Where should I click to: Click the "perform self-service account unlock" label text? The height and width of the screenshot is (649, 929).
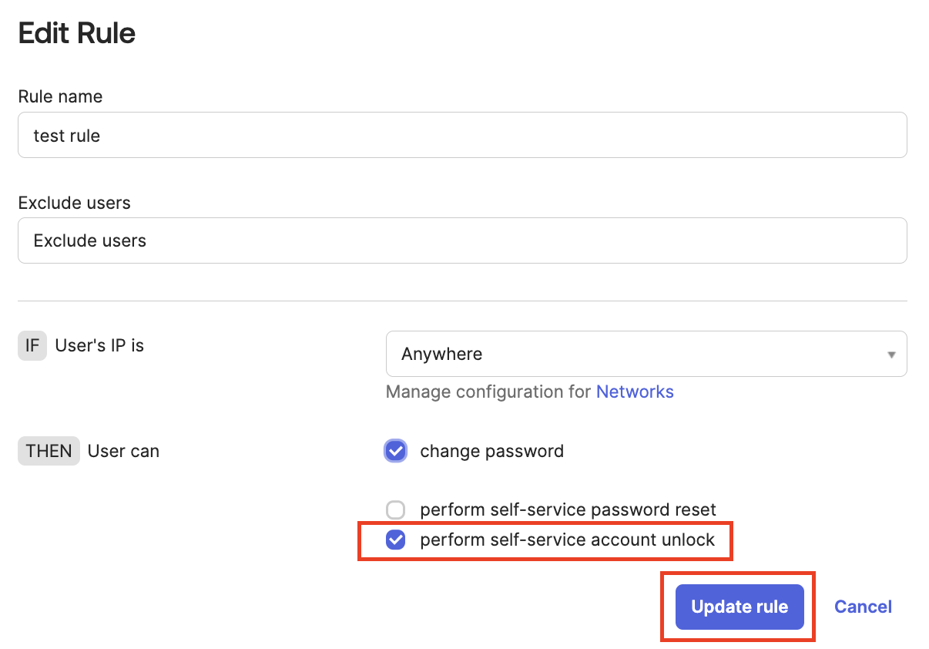(x=567, y=540)
